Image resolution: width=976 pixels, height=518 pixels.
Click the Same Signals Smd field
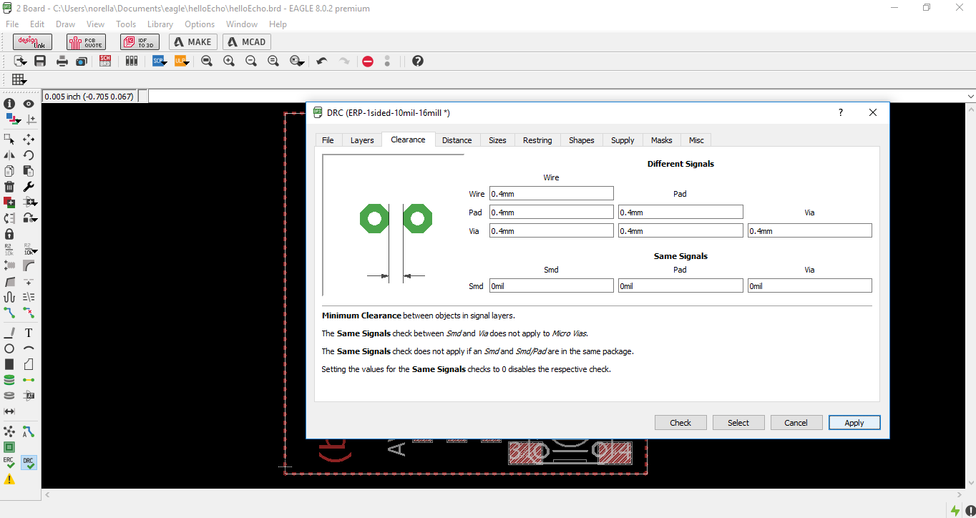tap(551, 285)
